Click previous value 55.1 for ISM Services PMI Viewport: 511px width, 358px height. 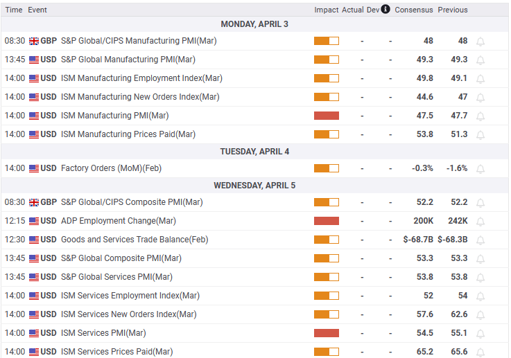pyautogui.click(x=459, y=333)
